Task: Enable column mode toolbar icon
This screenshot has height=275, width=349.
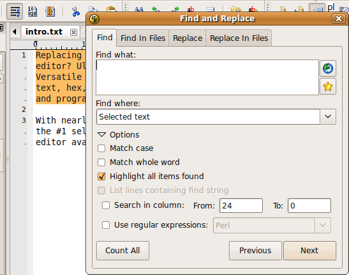Action: pos(50,12)
